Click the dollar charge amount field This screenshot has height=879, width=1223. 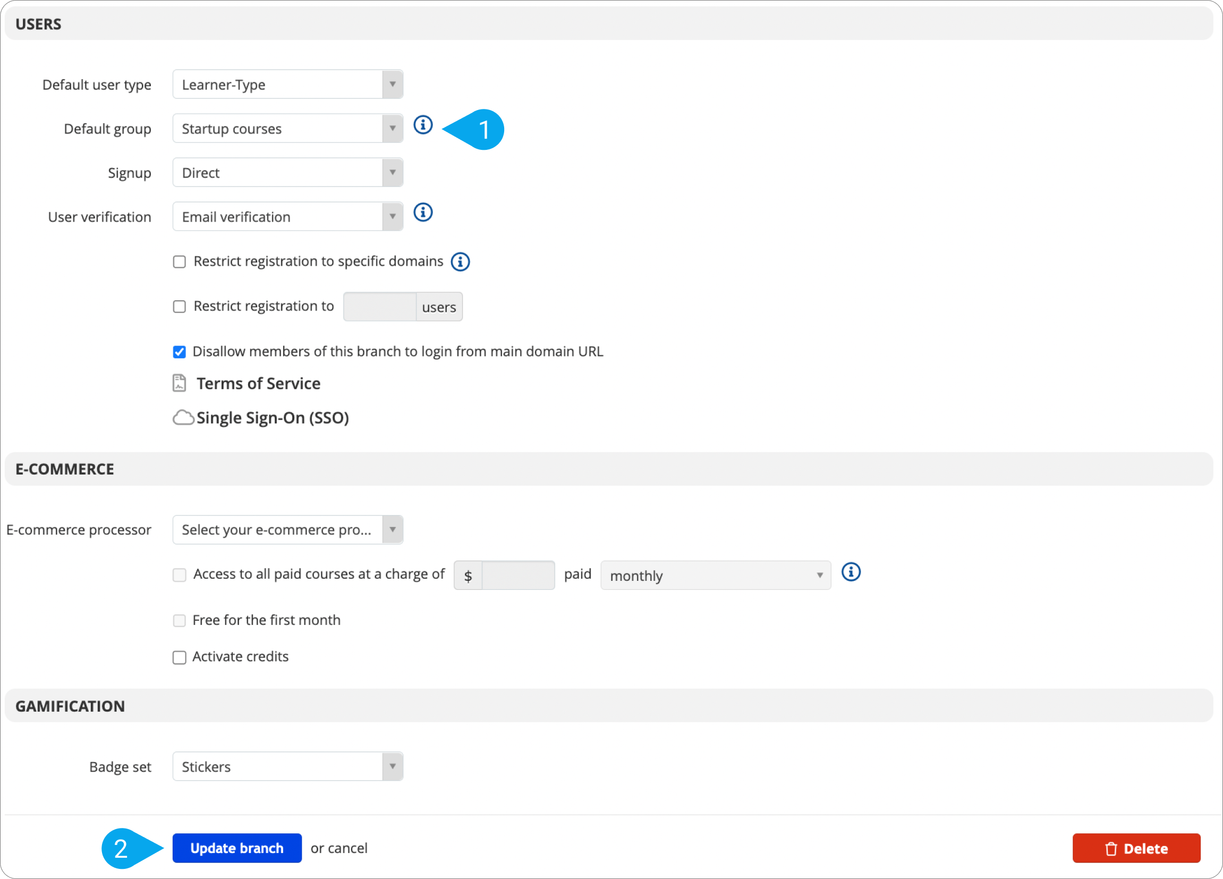[518, 576]
